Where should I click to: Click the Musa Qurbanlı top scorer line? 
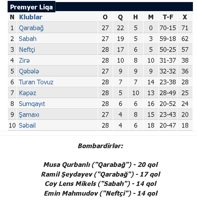tap(100, 165)
